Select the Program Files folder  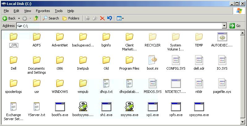coord(129,63)
